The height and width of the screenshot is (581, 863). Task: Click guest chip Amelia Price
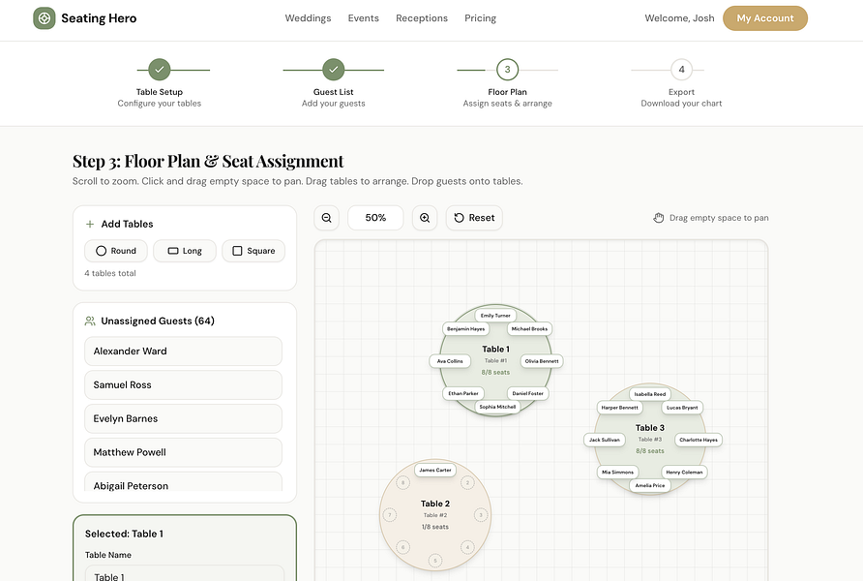point(650,486)
